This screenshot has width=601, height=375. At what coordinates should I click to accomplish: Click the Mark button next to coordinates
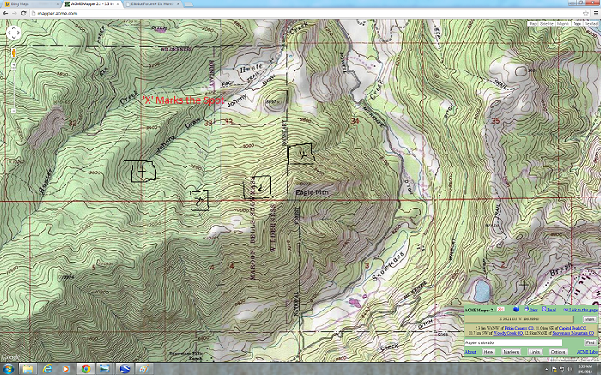(590, 319)
